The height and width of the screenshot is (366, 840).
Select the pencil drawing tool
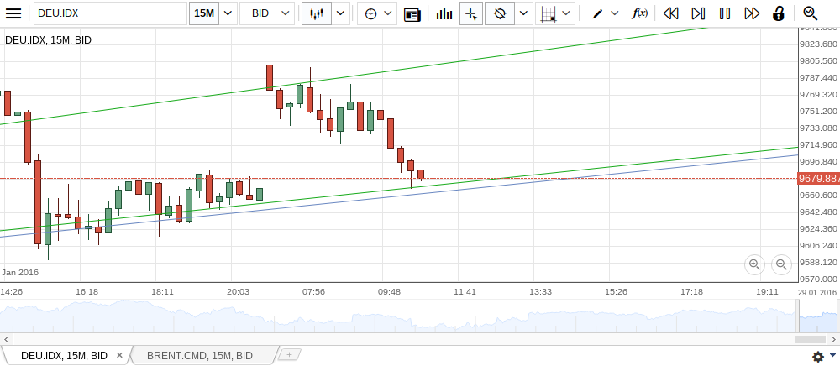(x=597, y=13)
